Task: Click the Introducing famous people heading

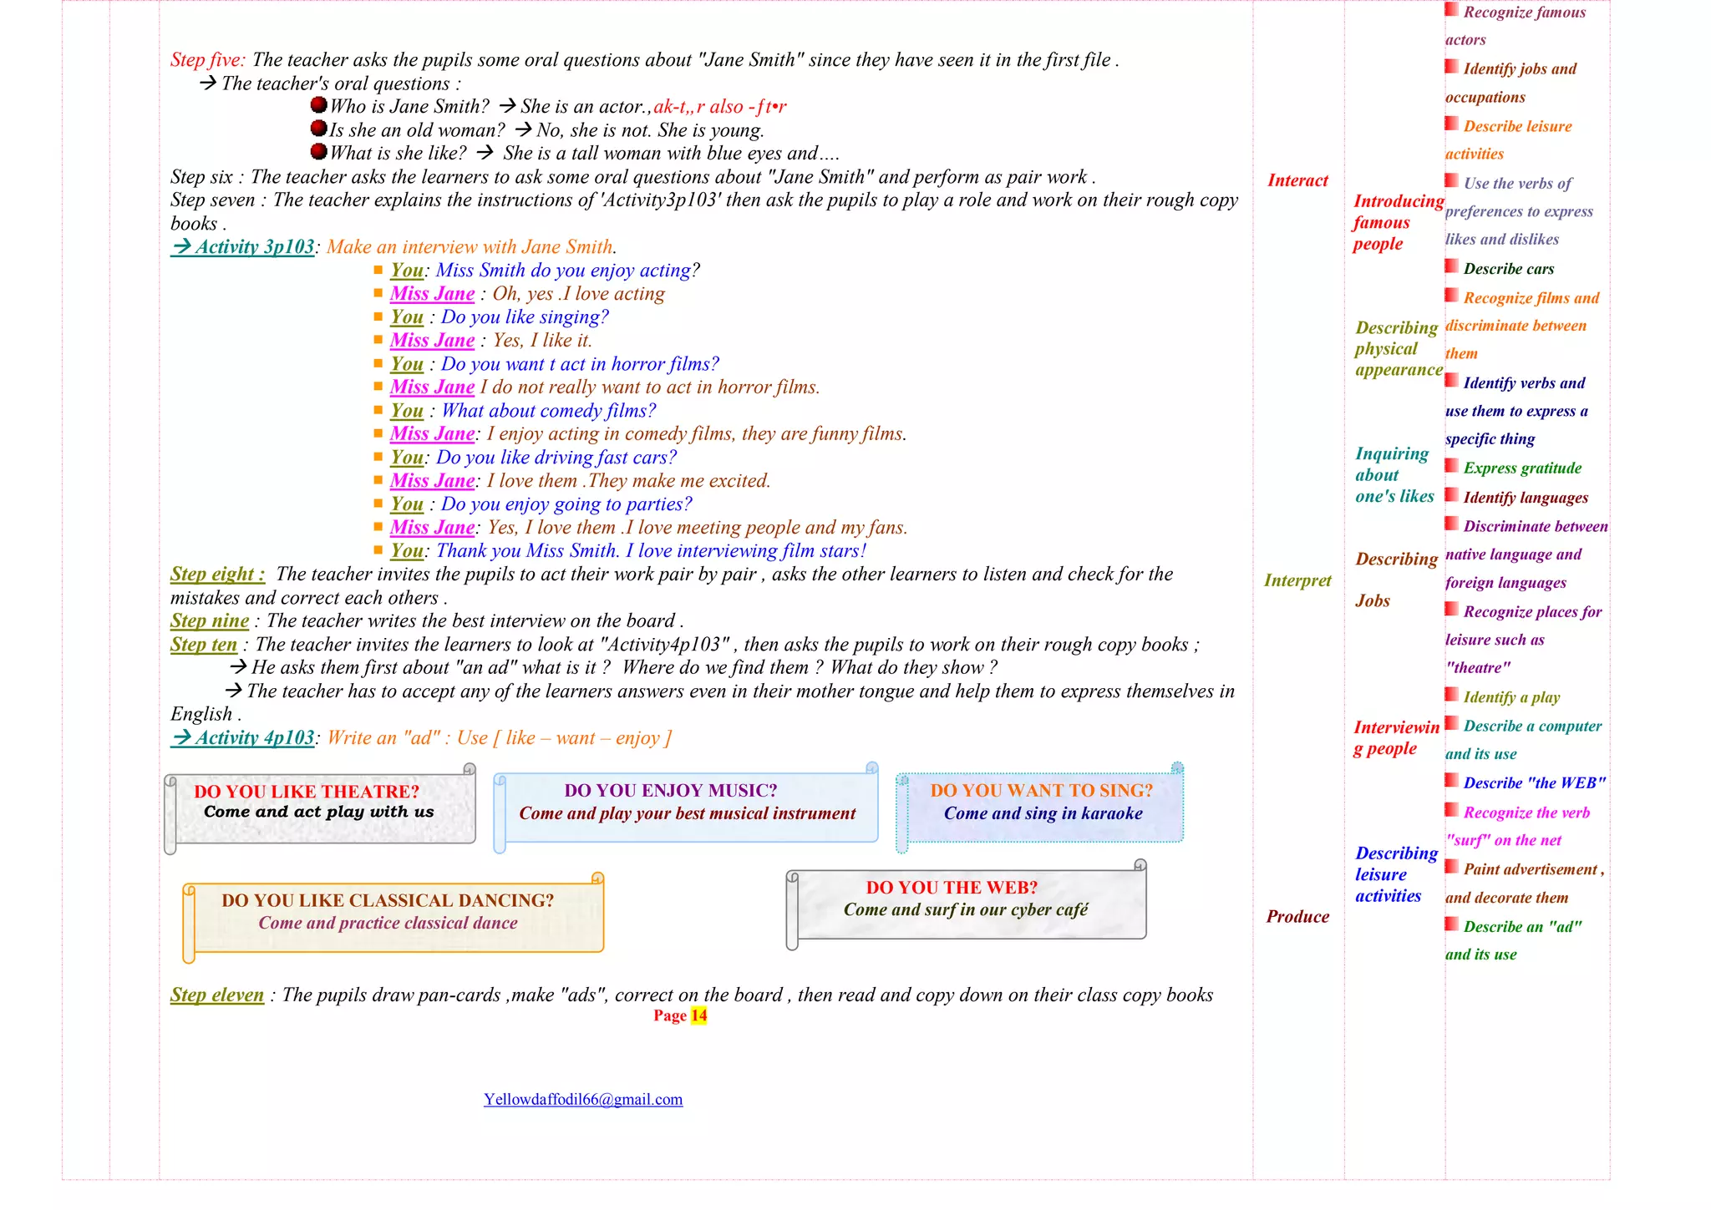Action: coord(1399,222)
